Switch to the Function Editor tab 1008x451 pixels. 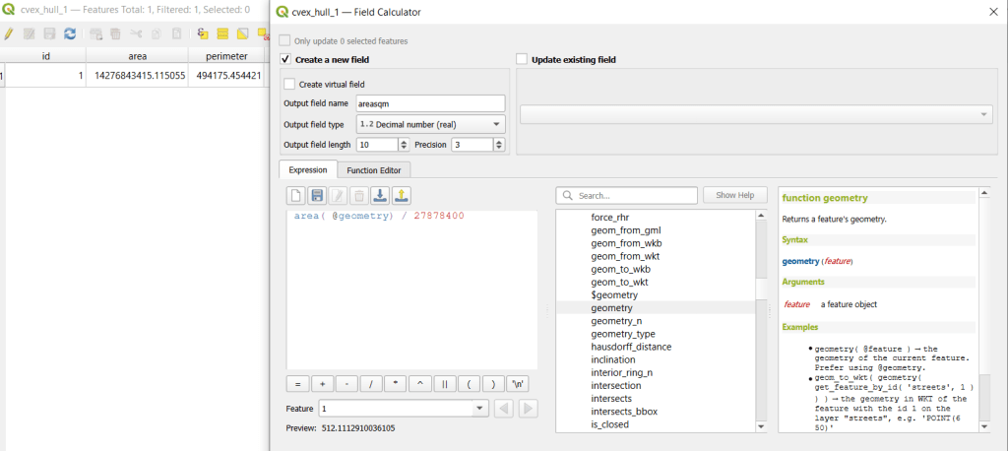pos(374,170)
